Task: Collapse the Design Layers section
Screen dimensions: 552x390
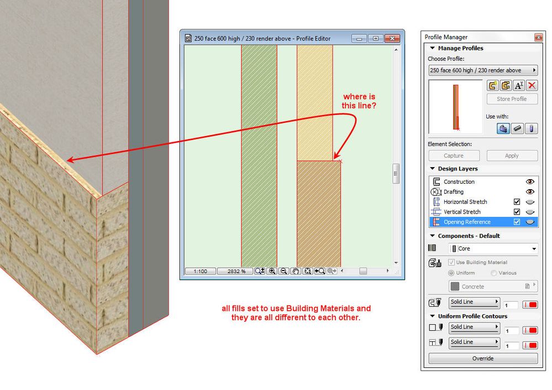Action: [433, 168]
